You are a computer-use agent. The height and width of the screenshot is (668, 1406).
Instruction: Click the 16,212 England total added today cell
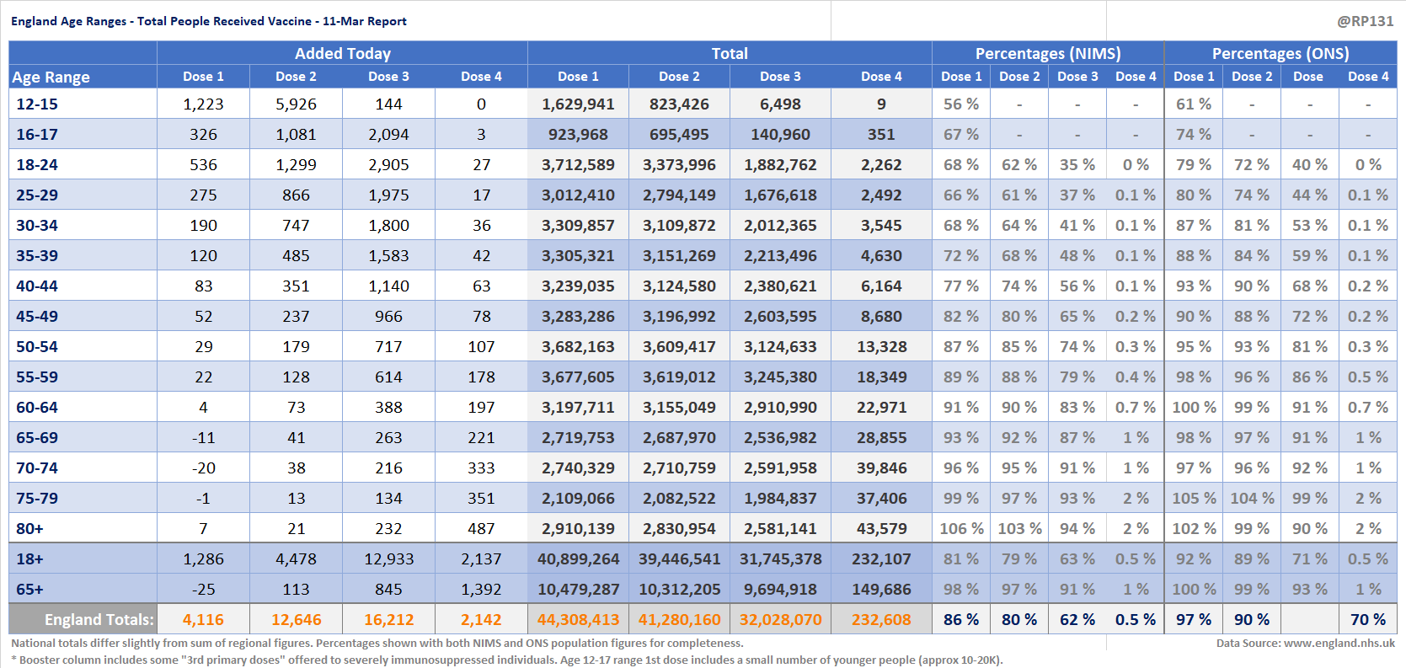pos(388,620)
